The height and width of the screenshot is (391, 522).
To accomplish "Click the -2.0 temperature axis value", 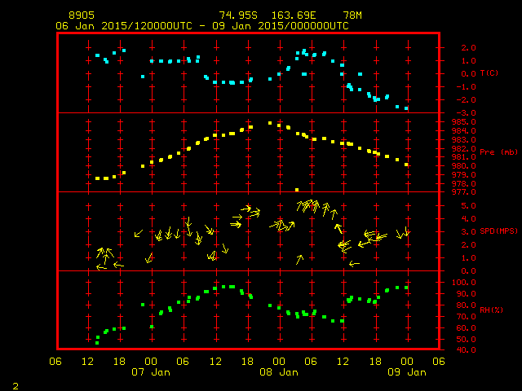I will click(466, 100).
